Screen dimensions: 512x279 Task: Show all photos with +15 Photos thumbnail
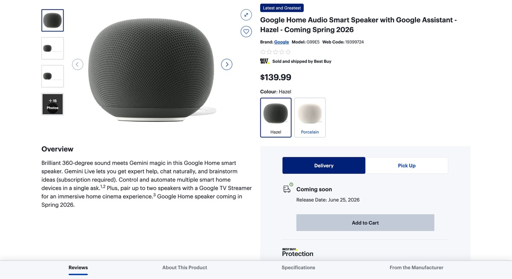point(52,104)
